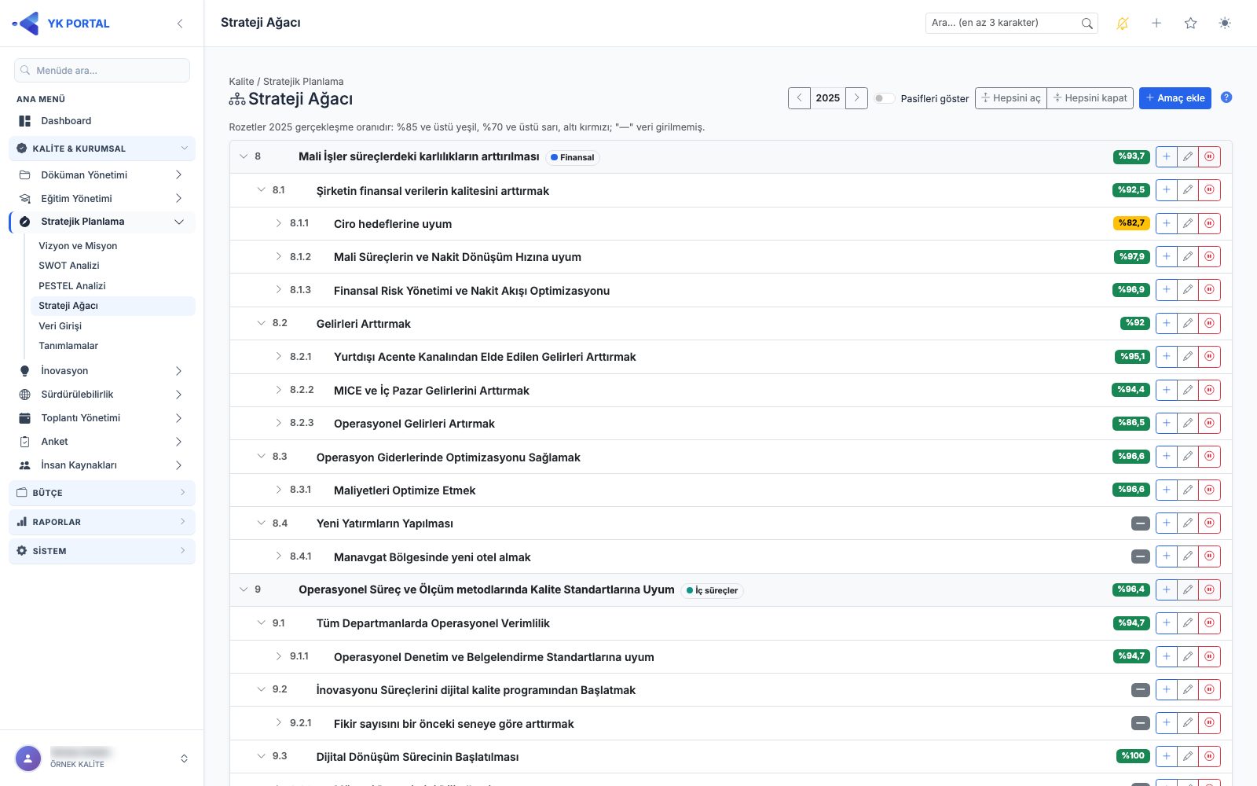1257x786 pixels.
Task: Go to the previous year before 2025
Action: click(799, 98)
